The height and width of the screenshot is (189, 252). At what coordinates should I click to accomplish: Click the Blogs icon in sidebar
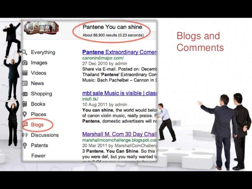[25, 125]
